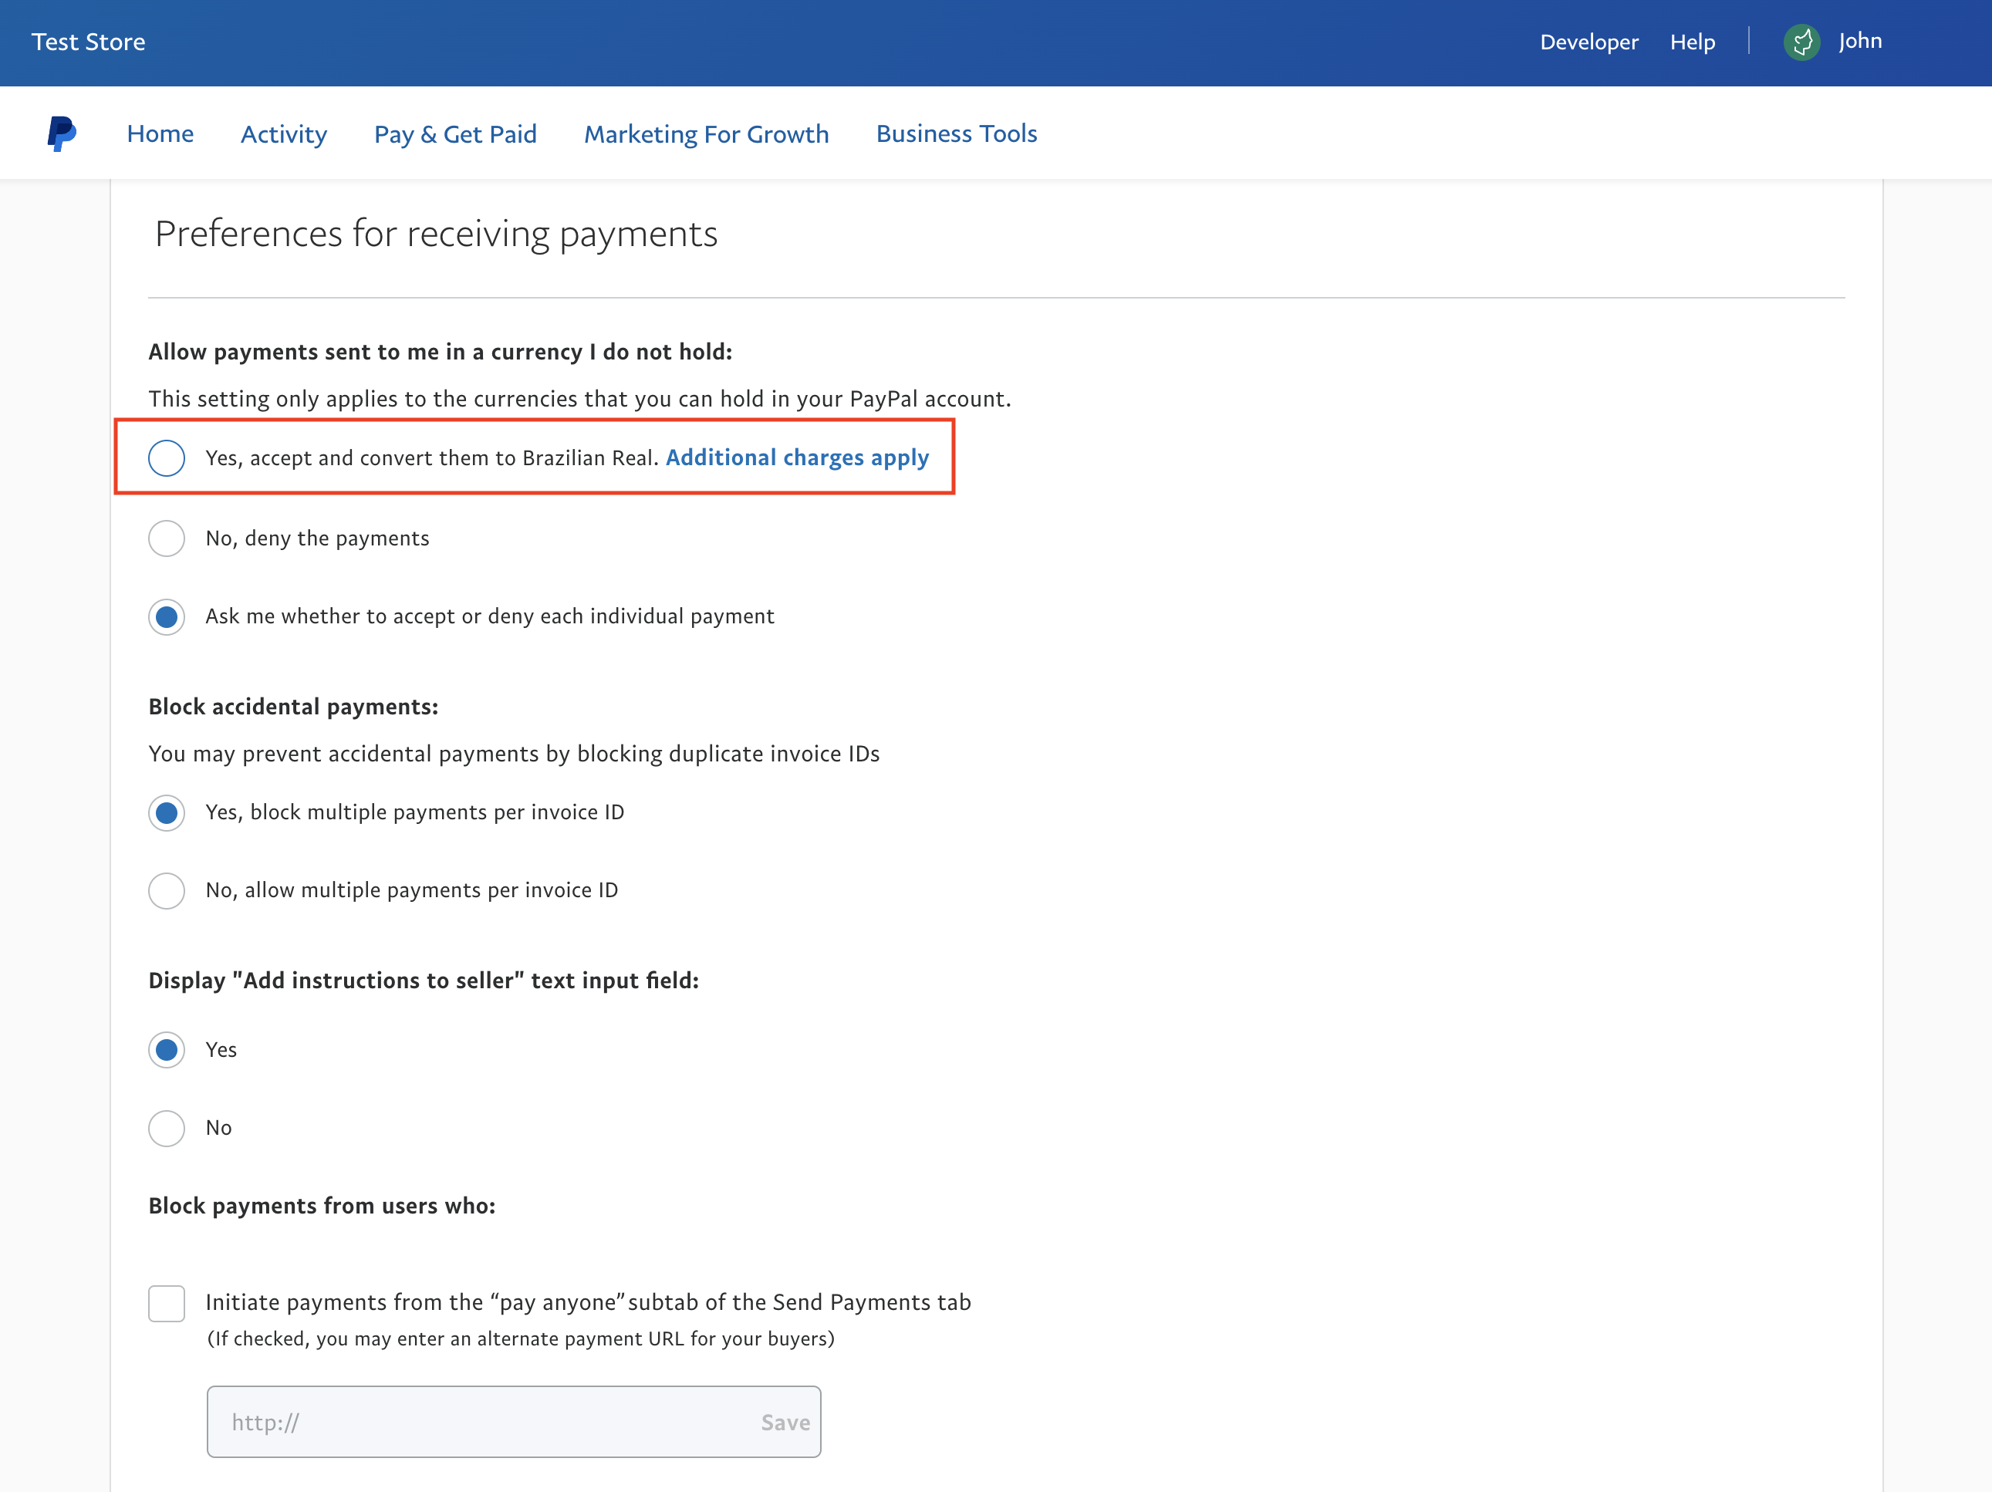This screenshot has width=1992, height=1492.
Task: Open the Activity menu item
Action: pyautogui.click(x=284, y=133)
